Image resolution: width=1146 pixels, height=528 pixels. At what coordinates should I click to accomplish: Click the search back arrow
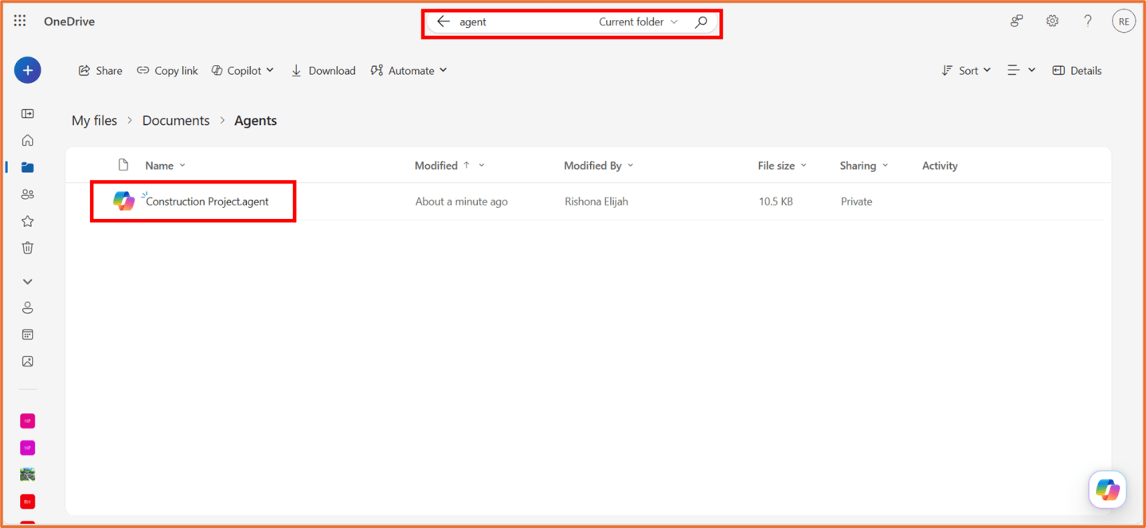tap(444, 22)
